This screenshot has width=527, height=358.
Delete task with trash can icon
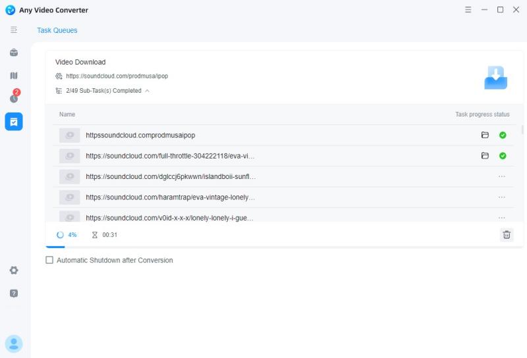(x=506, y=235)
